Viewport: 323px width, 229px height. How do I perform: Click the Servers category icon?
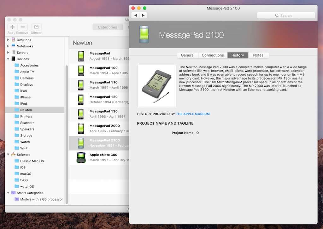13,52
